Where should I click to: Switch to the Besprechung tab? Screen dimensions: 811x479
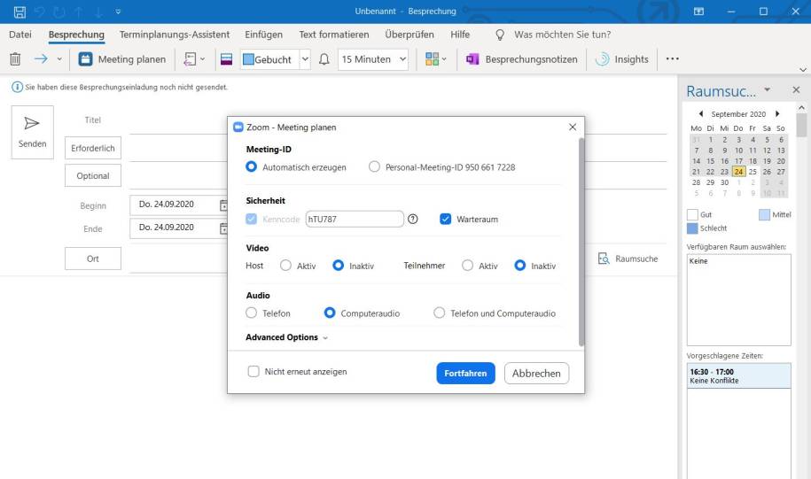[76, 35]
